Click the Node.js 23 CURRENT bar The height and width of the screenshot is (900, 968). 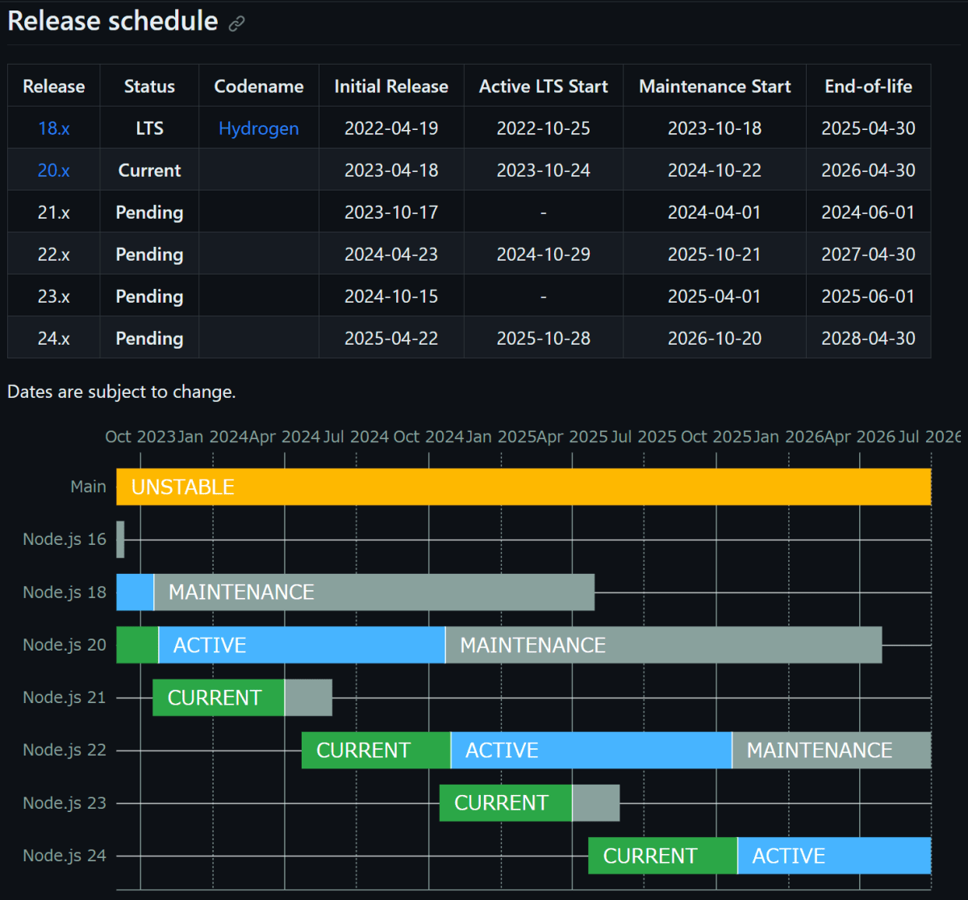(x=506, y=803)
